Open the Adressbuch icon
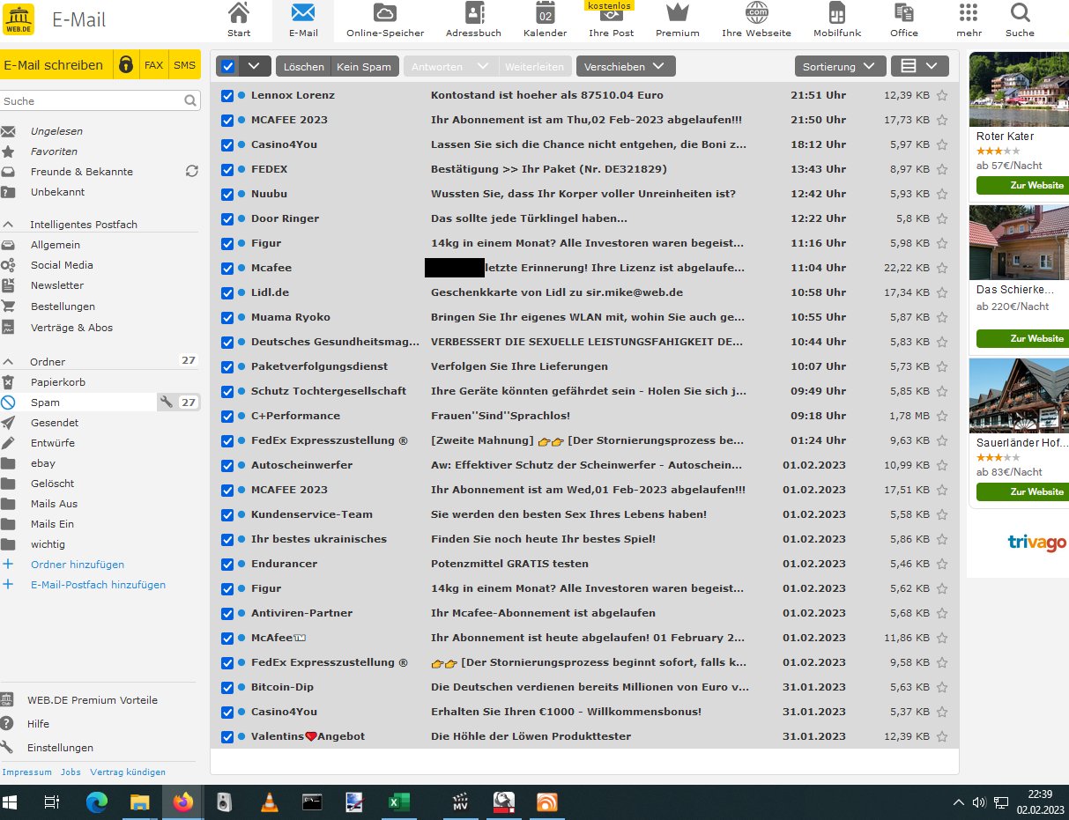Image resolution: width=1069 pixels, height=820 pixels. click(474, 13)
